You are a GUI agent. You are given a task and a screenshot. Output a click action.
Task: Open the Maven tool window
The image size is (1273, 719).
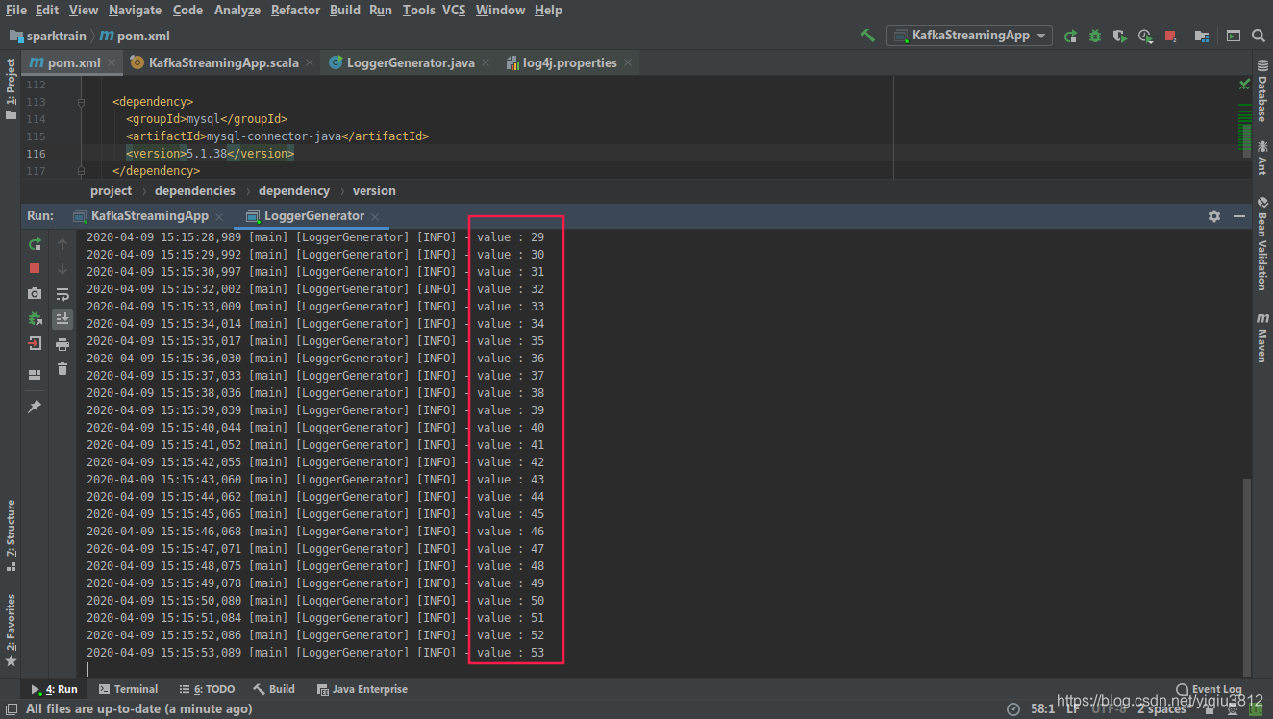[1262, 337]
